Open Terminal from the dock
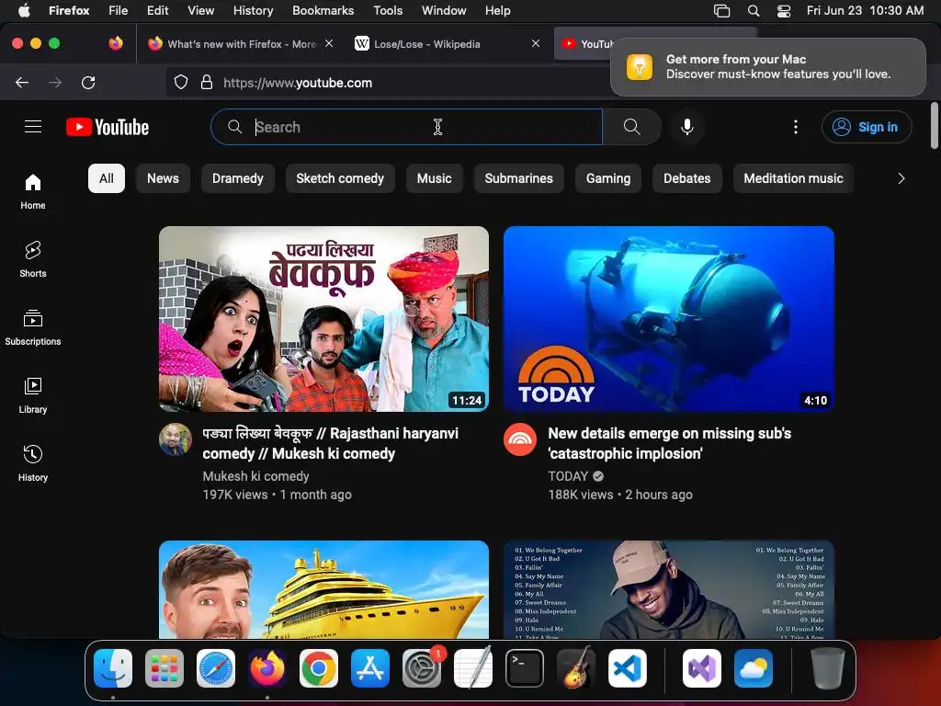This screenshot has width=941, height=706. 525,668
